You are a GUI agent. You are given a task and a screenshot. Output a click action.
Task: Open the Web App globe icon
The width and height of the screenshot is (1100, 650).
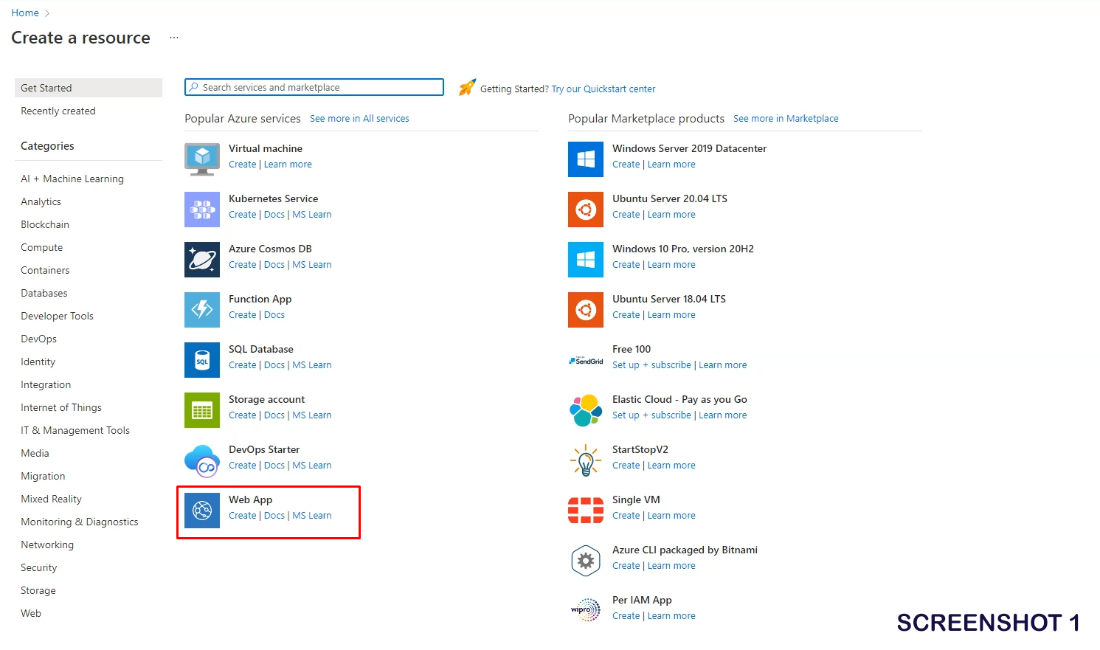point(201,511)
